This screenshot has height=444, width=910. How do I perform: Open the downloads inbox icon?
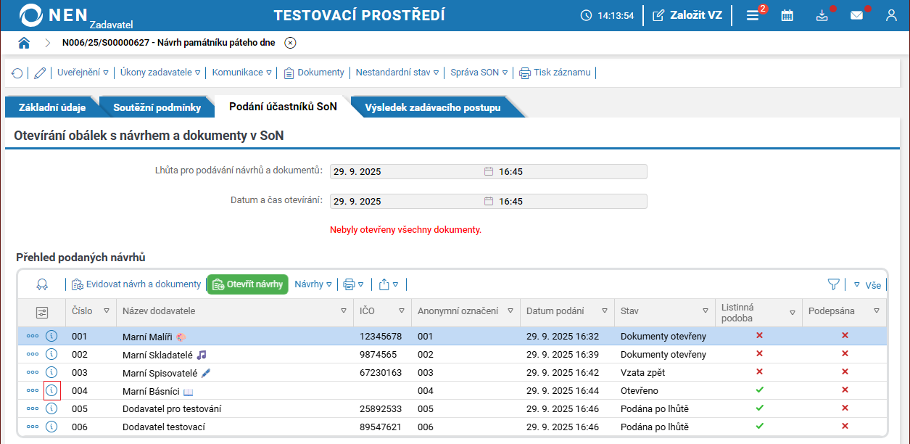click(822, 15)
